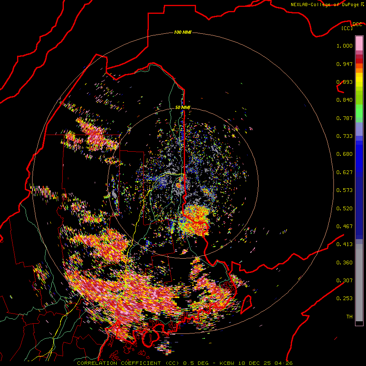
Task: Click the 0.893 scale value
Action: pos(344,82)
